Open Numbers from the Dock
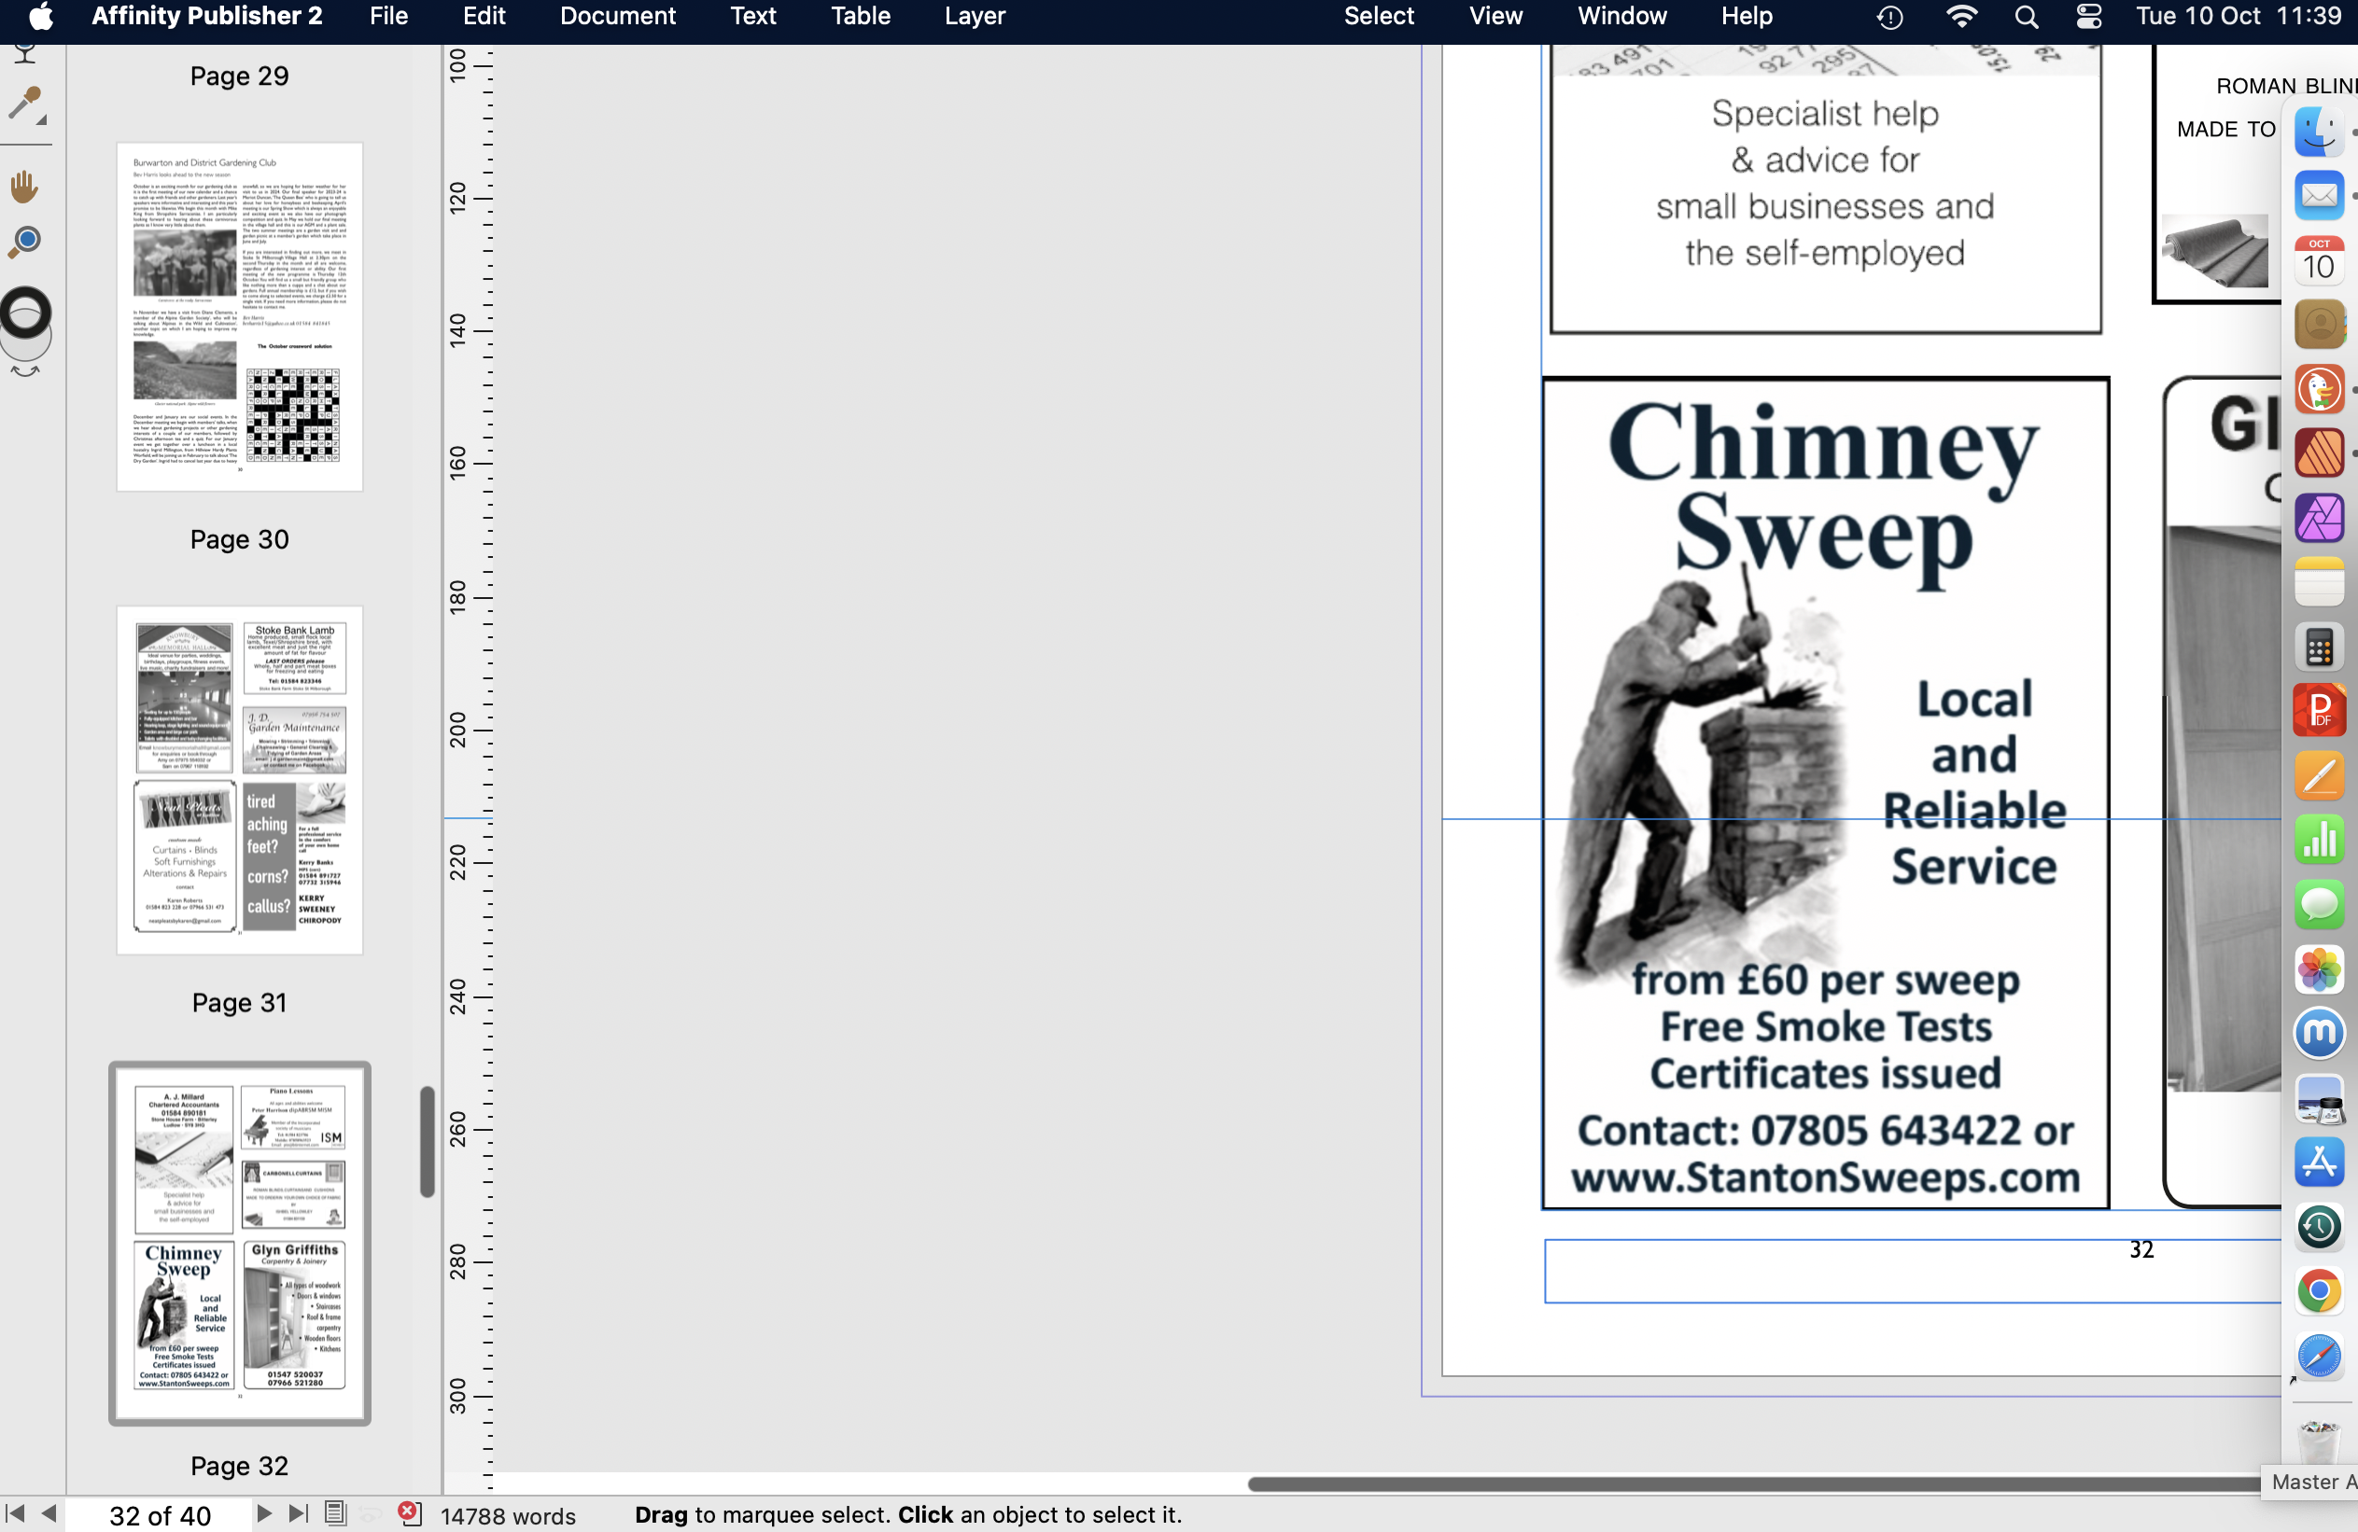 (2319, 839)
